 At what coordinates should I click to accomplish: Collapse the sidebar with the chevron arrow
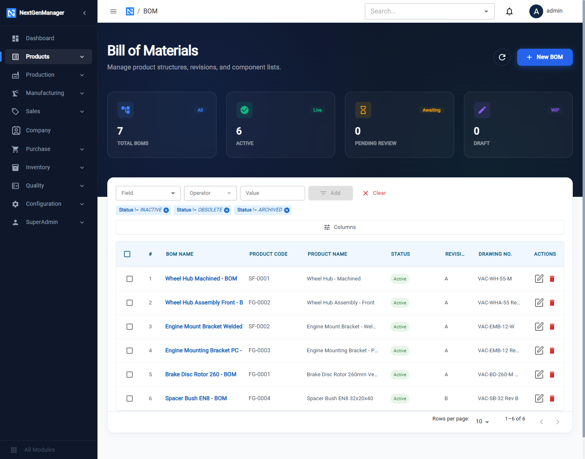coord(84,13)
